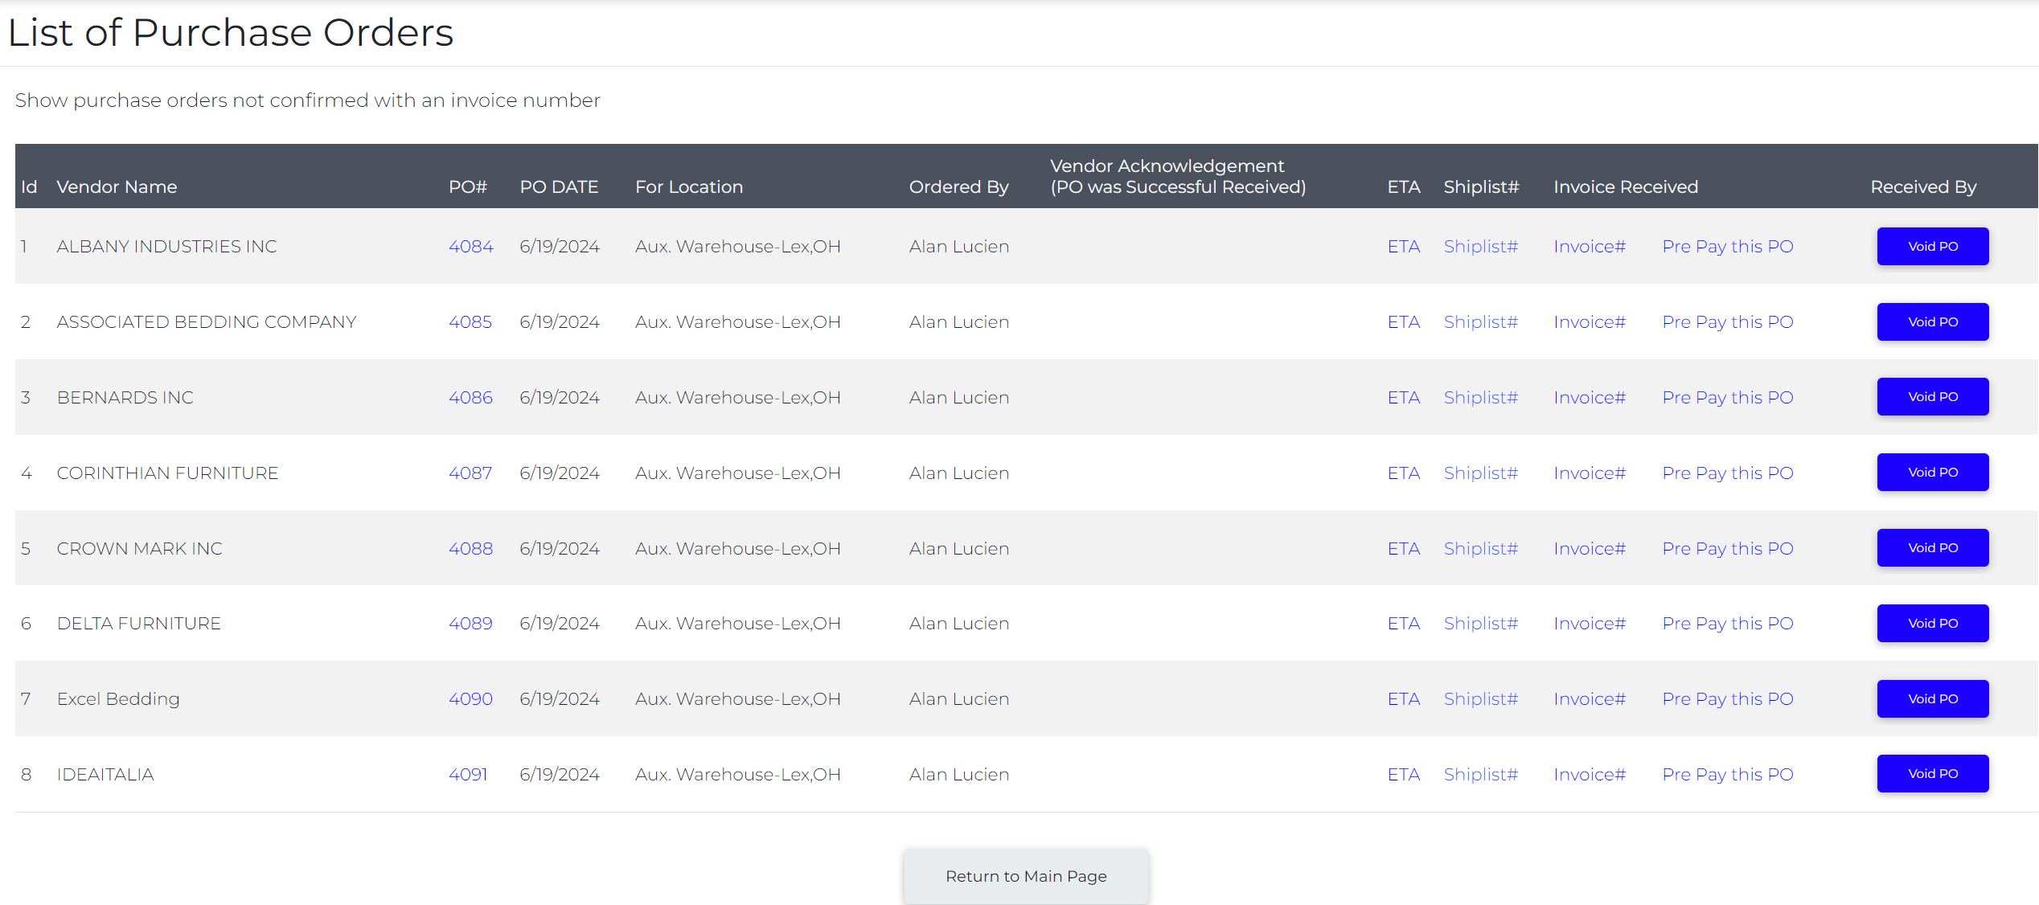This screenshot has width=2039, height=905.
Task: Open purchase order 4090
Action: 470,699
